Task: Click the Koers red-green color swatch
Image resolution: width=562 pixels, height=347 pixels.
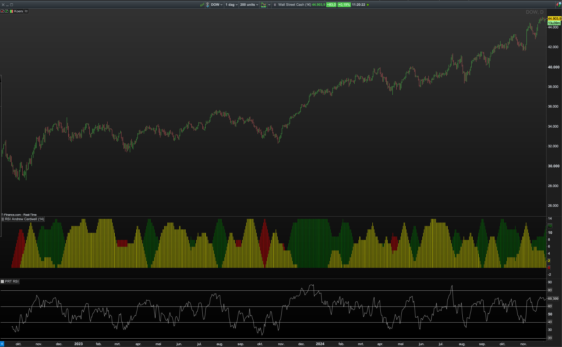Action: [x=12, y=11]
